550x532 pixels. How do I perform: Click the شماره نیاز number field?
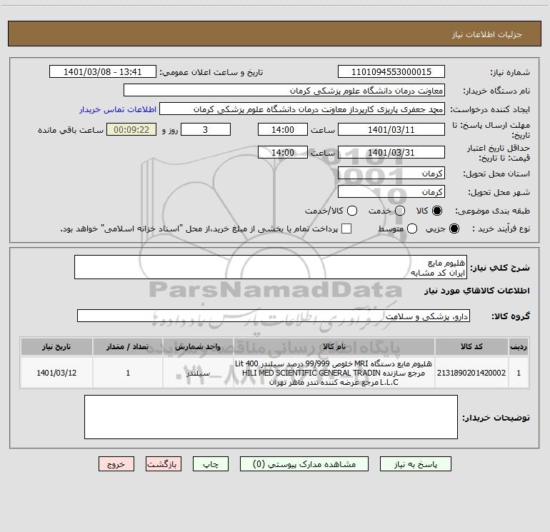click(x=391, y=72)
